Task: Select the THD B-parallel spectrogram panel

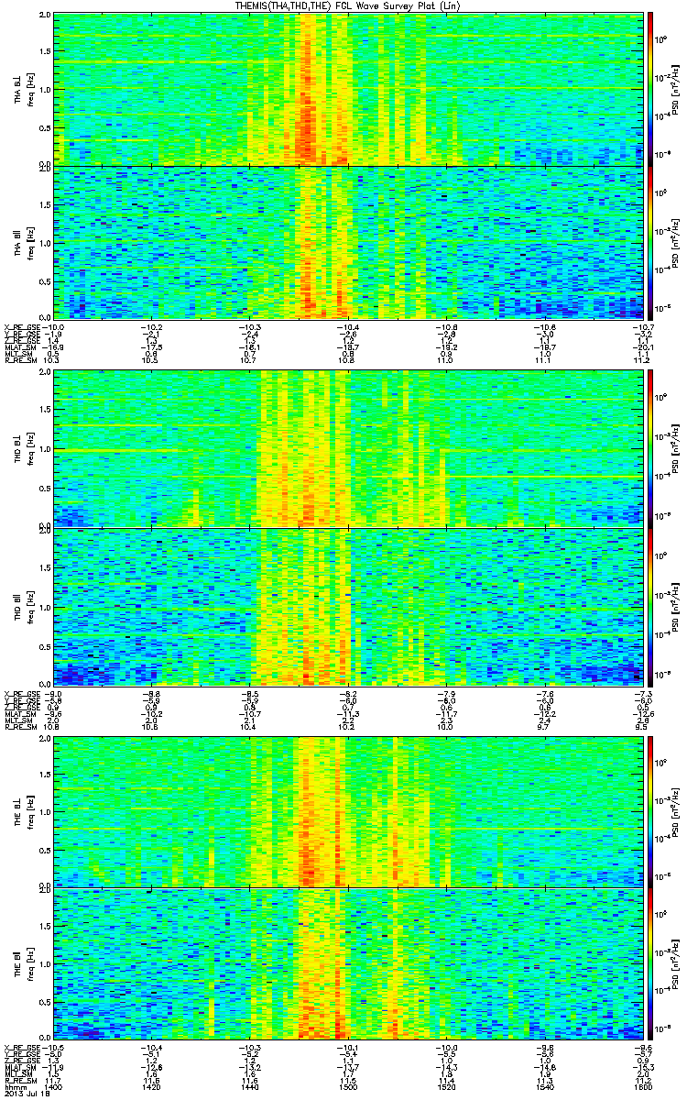Action: [x=348, y=605]
